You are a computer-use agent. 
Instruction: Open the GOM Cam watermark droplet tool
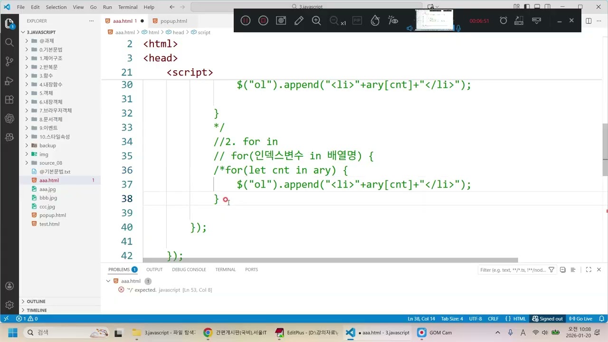[375, 20]
